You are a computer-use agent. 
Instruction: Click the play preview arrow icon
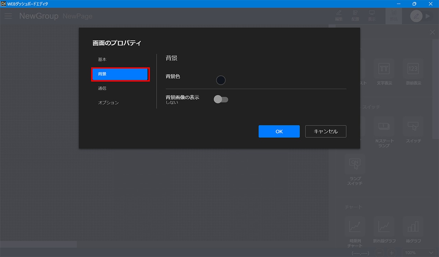coord(427,16)
